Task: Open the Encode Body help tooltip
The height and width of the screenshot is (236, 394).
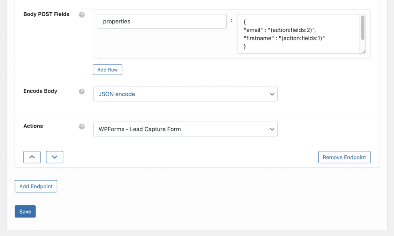Action: (81, 91)
